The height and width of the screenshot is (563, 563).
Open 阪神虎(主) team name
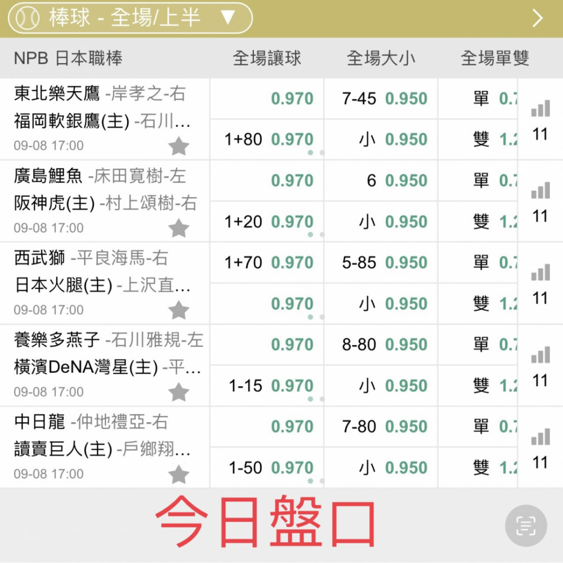click(x=54, y=203)
